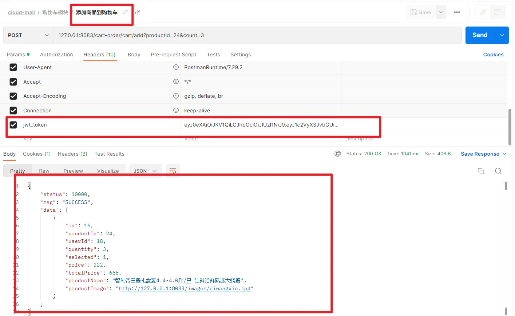The image size is (515, 316).
Task: Open the Send button dropdown arrow
Action: point(502,35)
